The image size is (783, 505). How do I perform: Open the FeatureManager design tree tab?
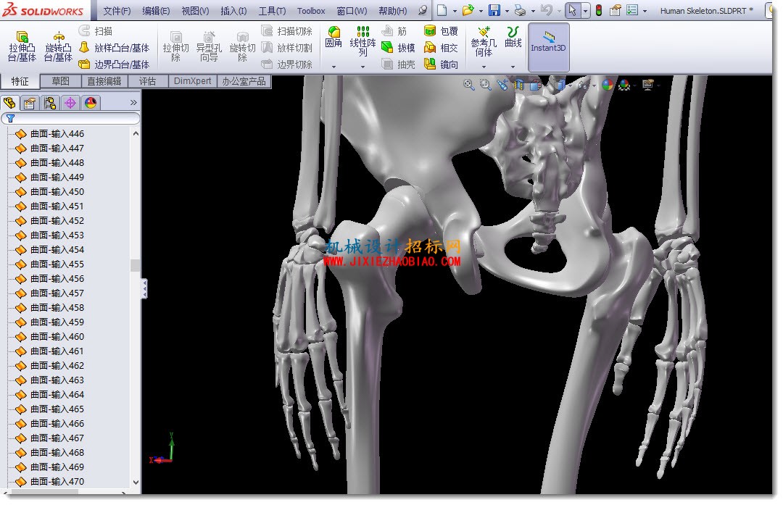point(9,103)
